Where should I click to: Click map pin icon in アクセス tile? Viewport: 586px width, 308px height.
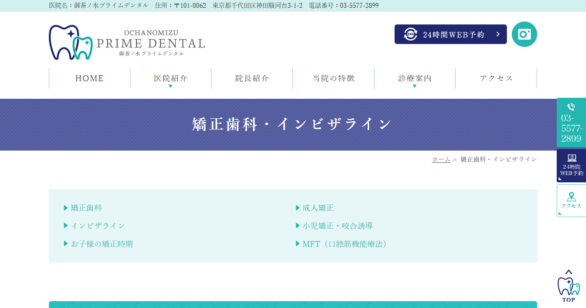pos(571,197)
